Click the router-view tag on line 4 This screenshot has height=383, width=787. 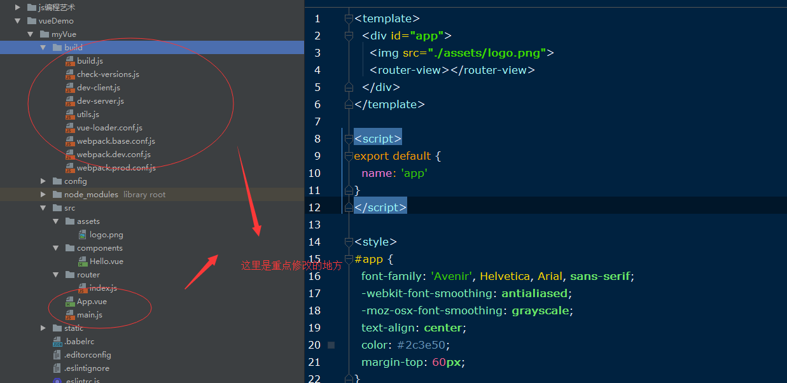click(452, 70)
